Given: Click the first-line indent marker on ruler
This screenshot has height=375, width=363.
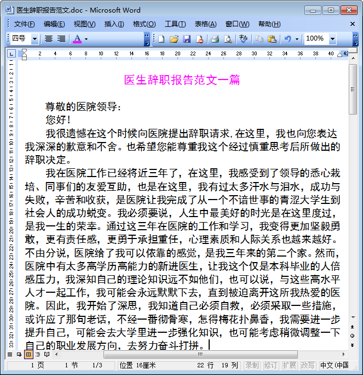Looking at the screenshot, I should (x=24, y=52).
